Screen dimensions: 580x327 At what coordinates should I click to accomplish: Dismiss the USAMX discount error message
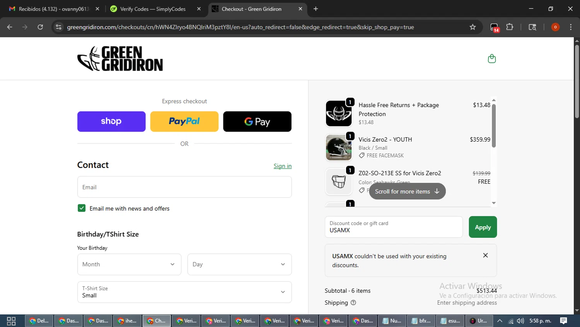point(485,255)
